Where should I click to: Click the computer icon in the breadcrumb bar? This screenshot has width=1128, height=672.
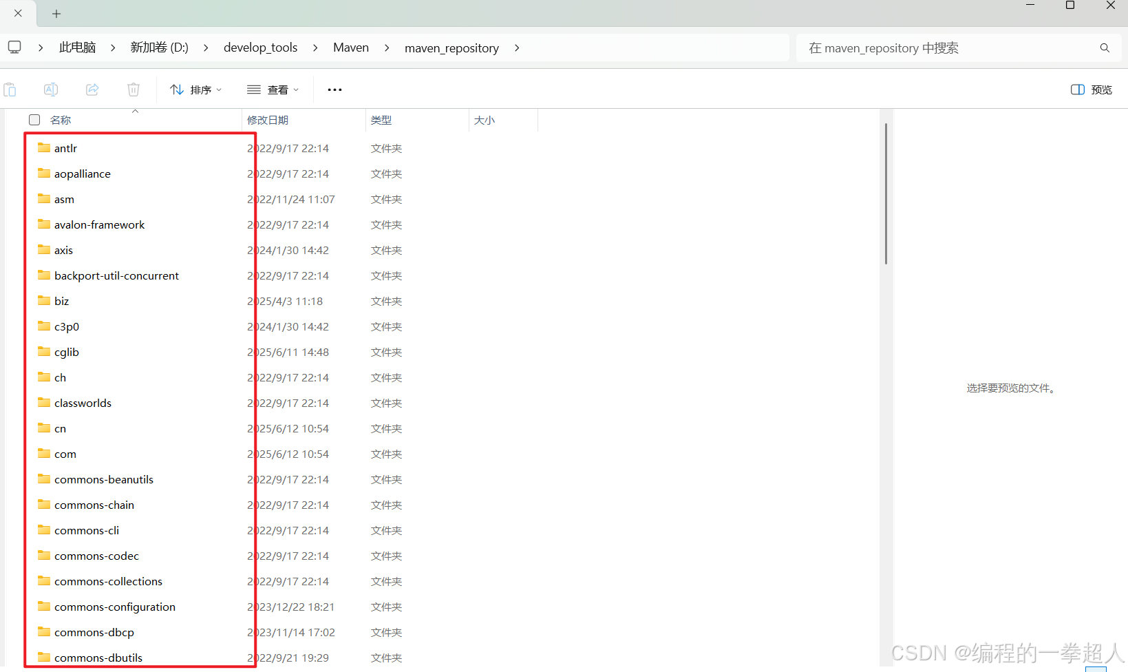pyautogui.click(x=14, y=46)
